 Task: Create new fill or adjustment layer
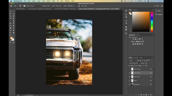[x=144, y=95]
